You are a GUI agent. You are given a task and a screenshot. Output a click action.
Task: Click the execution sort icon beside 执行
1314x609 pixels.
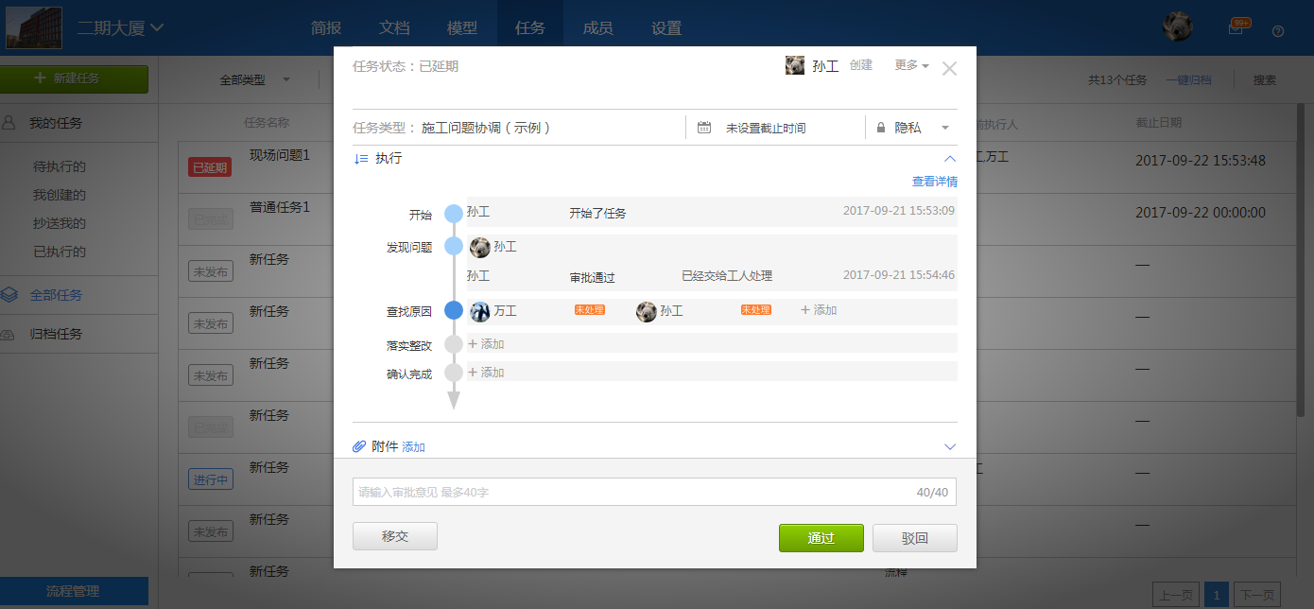(x=360, y=159)
